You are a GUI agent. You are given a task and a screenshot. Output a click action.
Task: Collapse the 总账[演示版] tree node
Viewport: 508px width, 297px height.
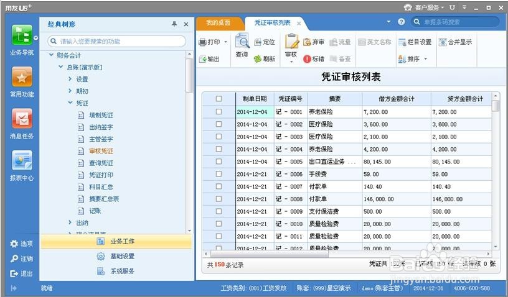[60, 67]
